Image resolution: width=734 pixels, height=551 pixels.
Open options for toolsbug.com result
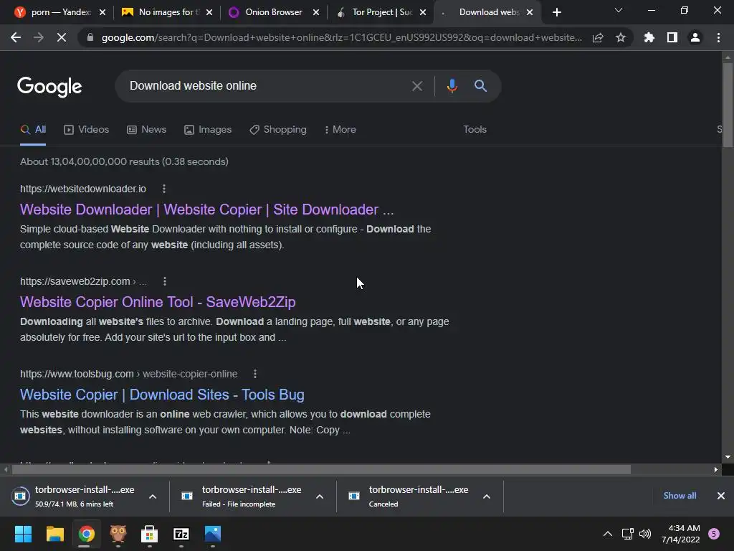click(254, 374)
